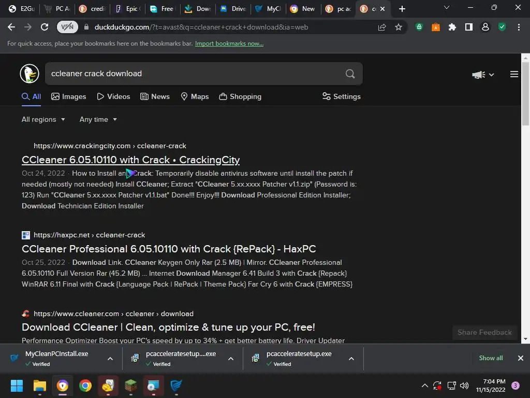Open the orange Avast extension icon

[x=436, y=27]
